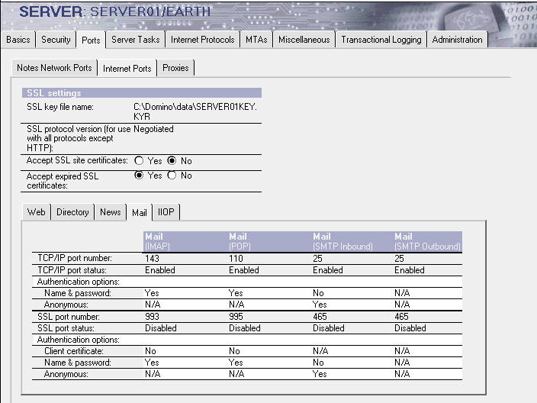Viewport: 537px width, 403px height.
Task: Click SMTP Outbound SSL port number 465
Action: pos(401,316)
